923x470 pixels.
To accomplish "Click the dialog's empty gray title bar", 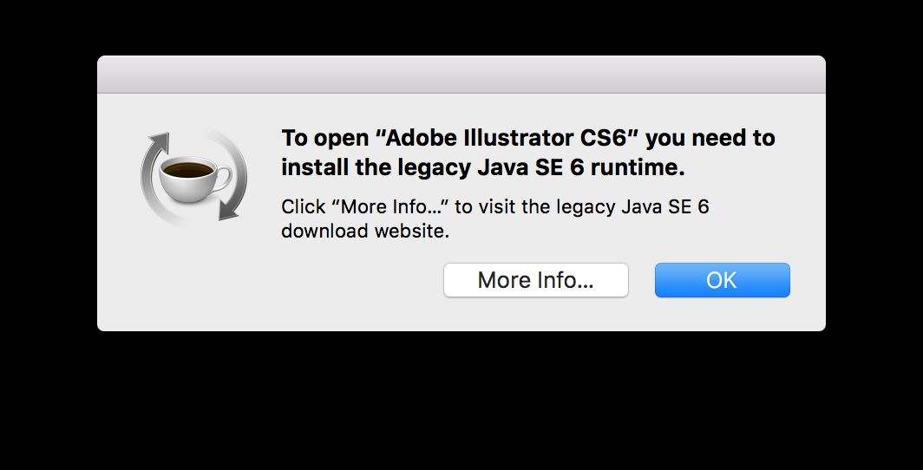I will (x=461, y=75).
